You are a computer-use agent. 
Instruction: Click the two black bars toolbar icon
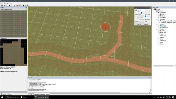tap(24, 5)
